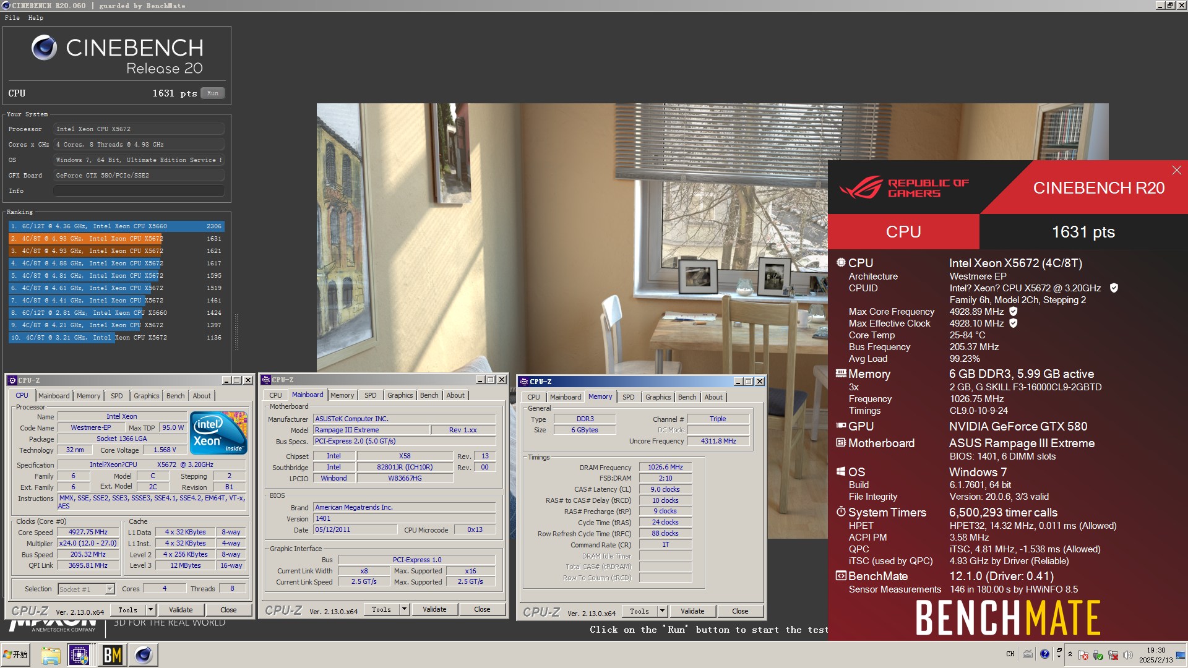Click the Rampage III Extreme model field
1188x668 pixels.
[371, 430]
